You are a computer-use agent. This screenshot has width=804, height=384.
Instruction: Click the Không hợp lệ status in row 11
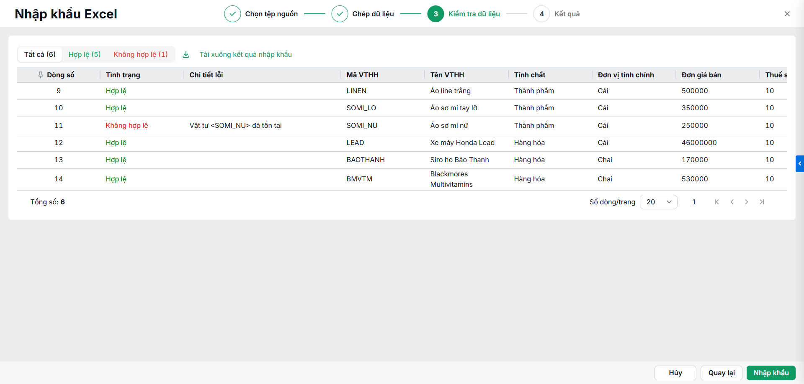point(126,125)
